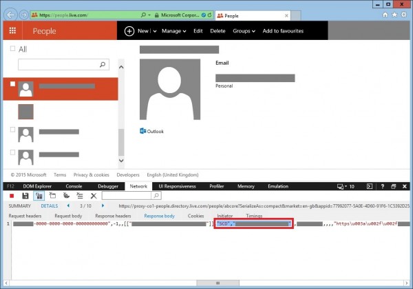Switch to DOM Explorer tab
Screen dimensions: 413x289
point(37,186)
